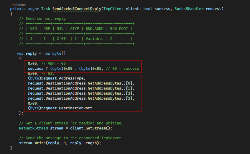Image resolution: width=250 pixels, height=154 pixels.
Task: Click the DestinationPort property
Action: [75, 108]
